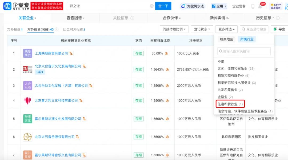Open equity chart icon for 上海映惑商贸有限公司
288x160 pixels.
coord(71,53)
